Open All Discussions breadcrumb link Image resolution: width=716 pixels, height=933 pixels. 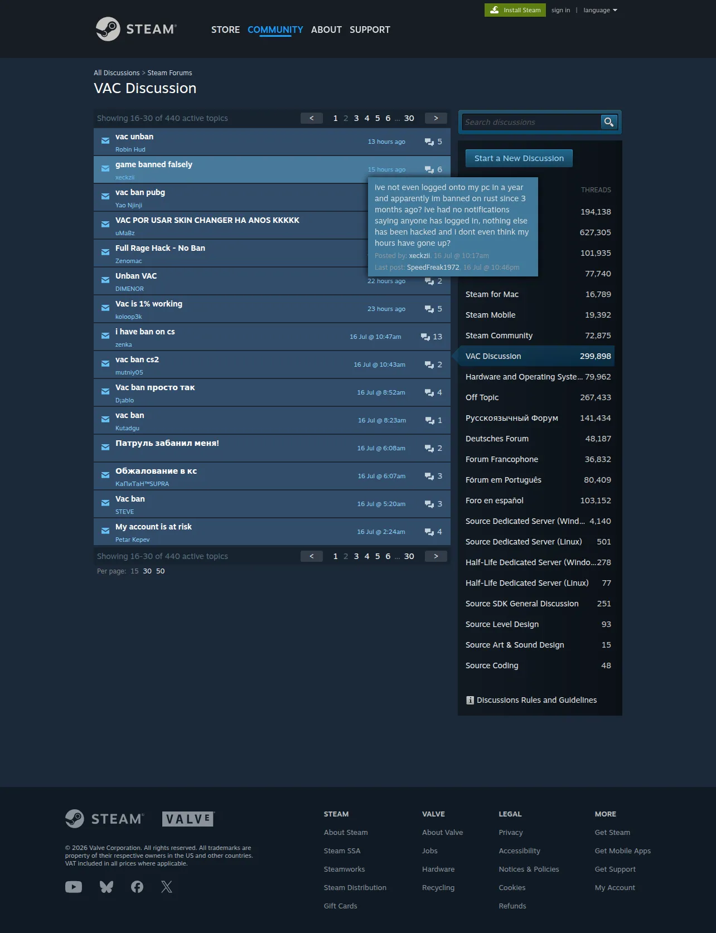pos(117,73)
